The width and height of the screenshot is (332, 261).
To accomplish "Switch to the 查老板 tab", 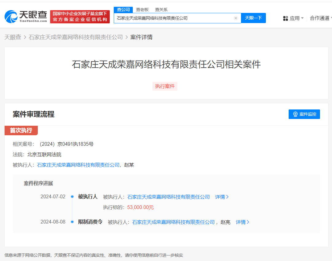I will (142, 10).
